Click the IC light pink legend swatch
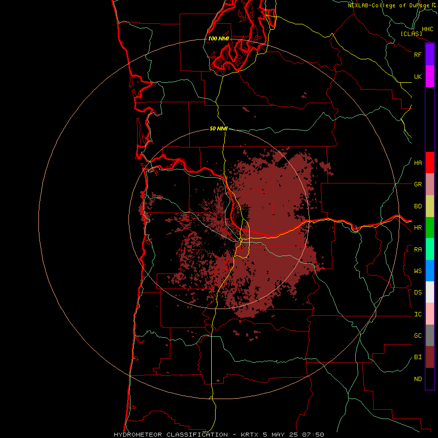 pos(430,314)
